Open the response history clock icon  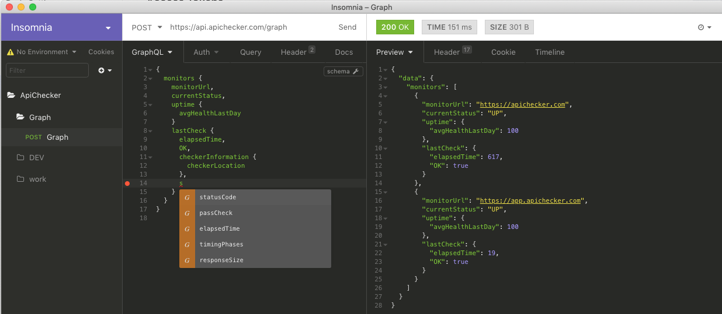click(701, 27)
